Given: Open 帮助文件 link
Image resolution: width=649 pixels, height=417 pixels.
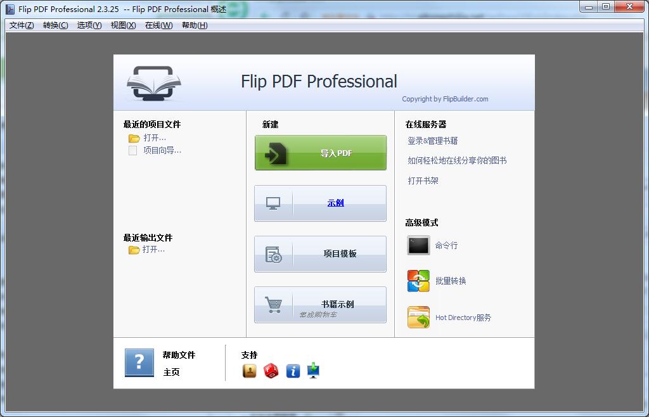Looking at the screenshot, I should point(179,355).
